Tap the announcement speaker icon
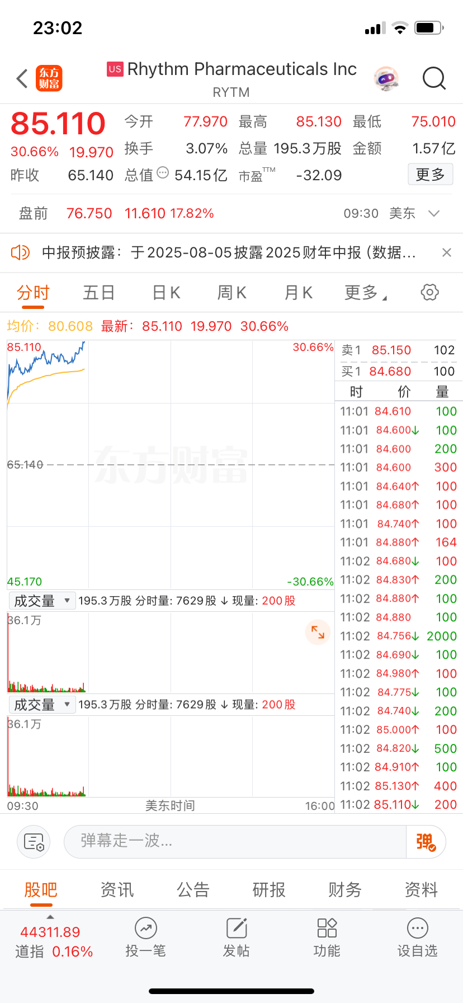 pos(20,252)
